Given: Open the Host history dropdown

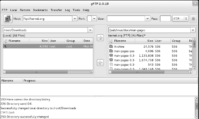Looking at the screenshot, I should click(75, 19).
